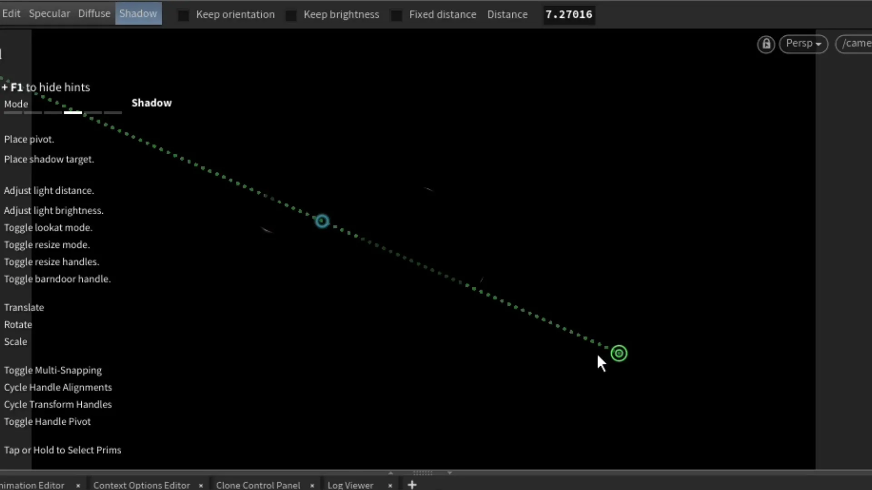The height and width of the screenshot is (490, 872).
Task: Toggle the Fixed distance checkbox
Action: coord(396,15)
